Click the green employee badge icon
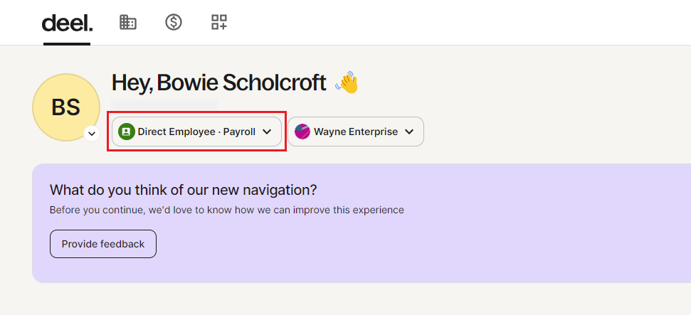 click(127, 132)
